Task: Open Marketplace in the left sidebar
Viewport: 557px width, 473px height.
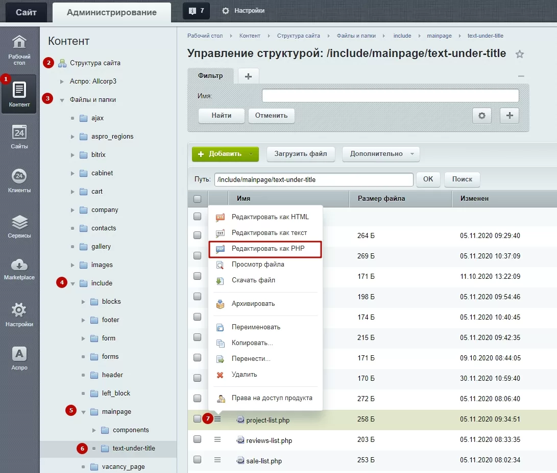Action: coord(19,270)
